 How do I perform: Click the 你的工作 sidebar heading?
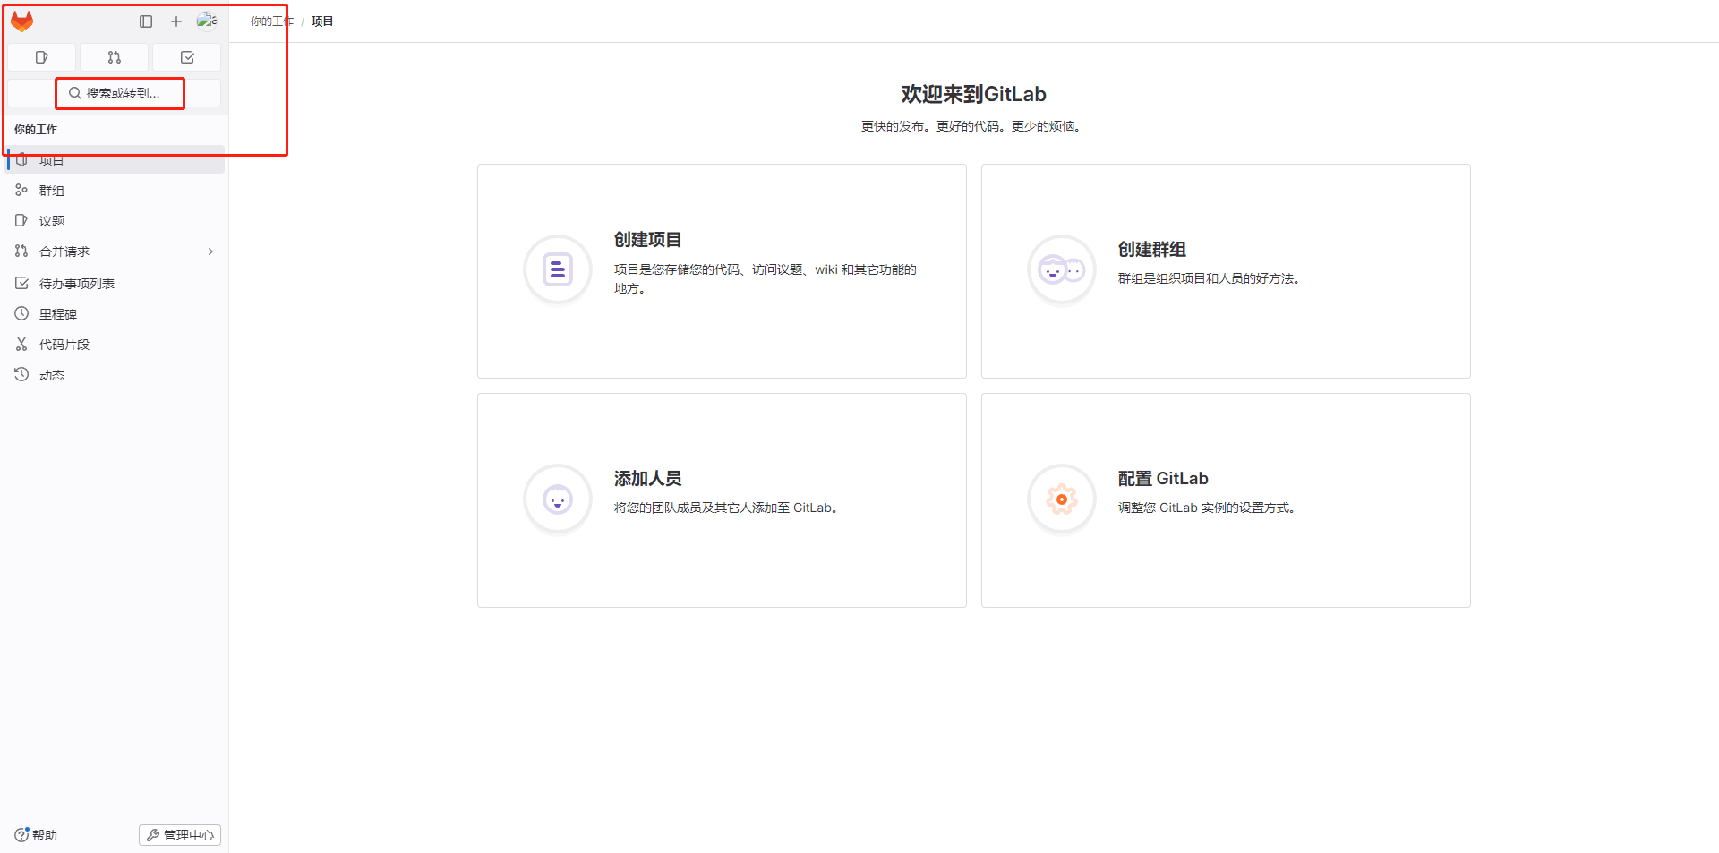[x=36, y=130]
